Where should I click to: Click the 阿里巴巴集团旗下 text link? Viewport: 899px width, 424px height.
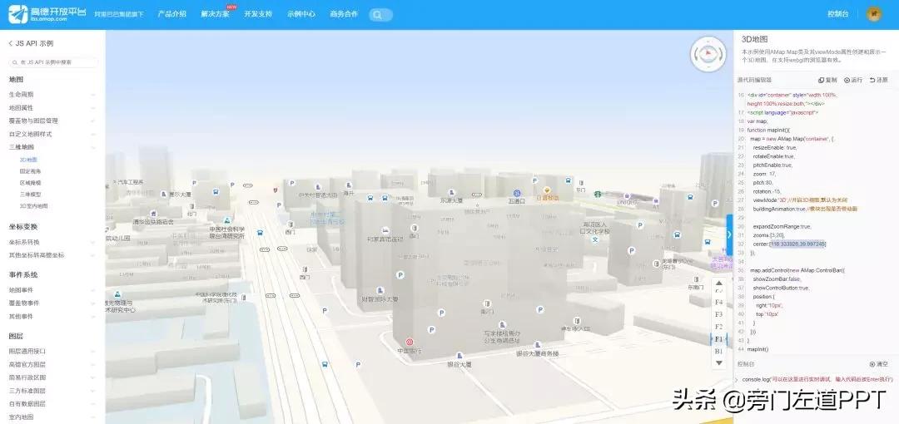coord(119,14)
